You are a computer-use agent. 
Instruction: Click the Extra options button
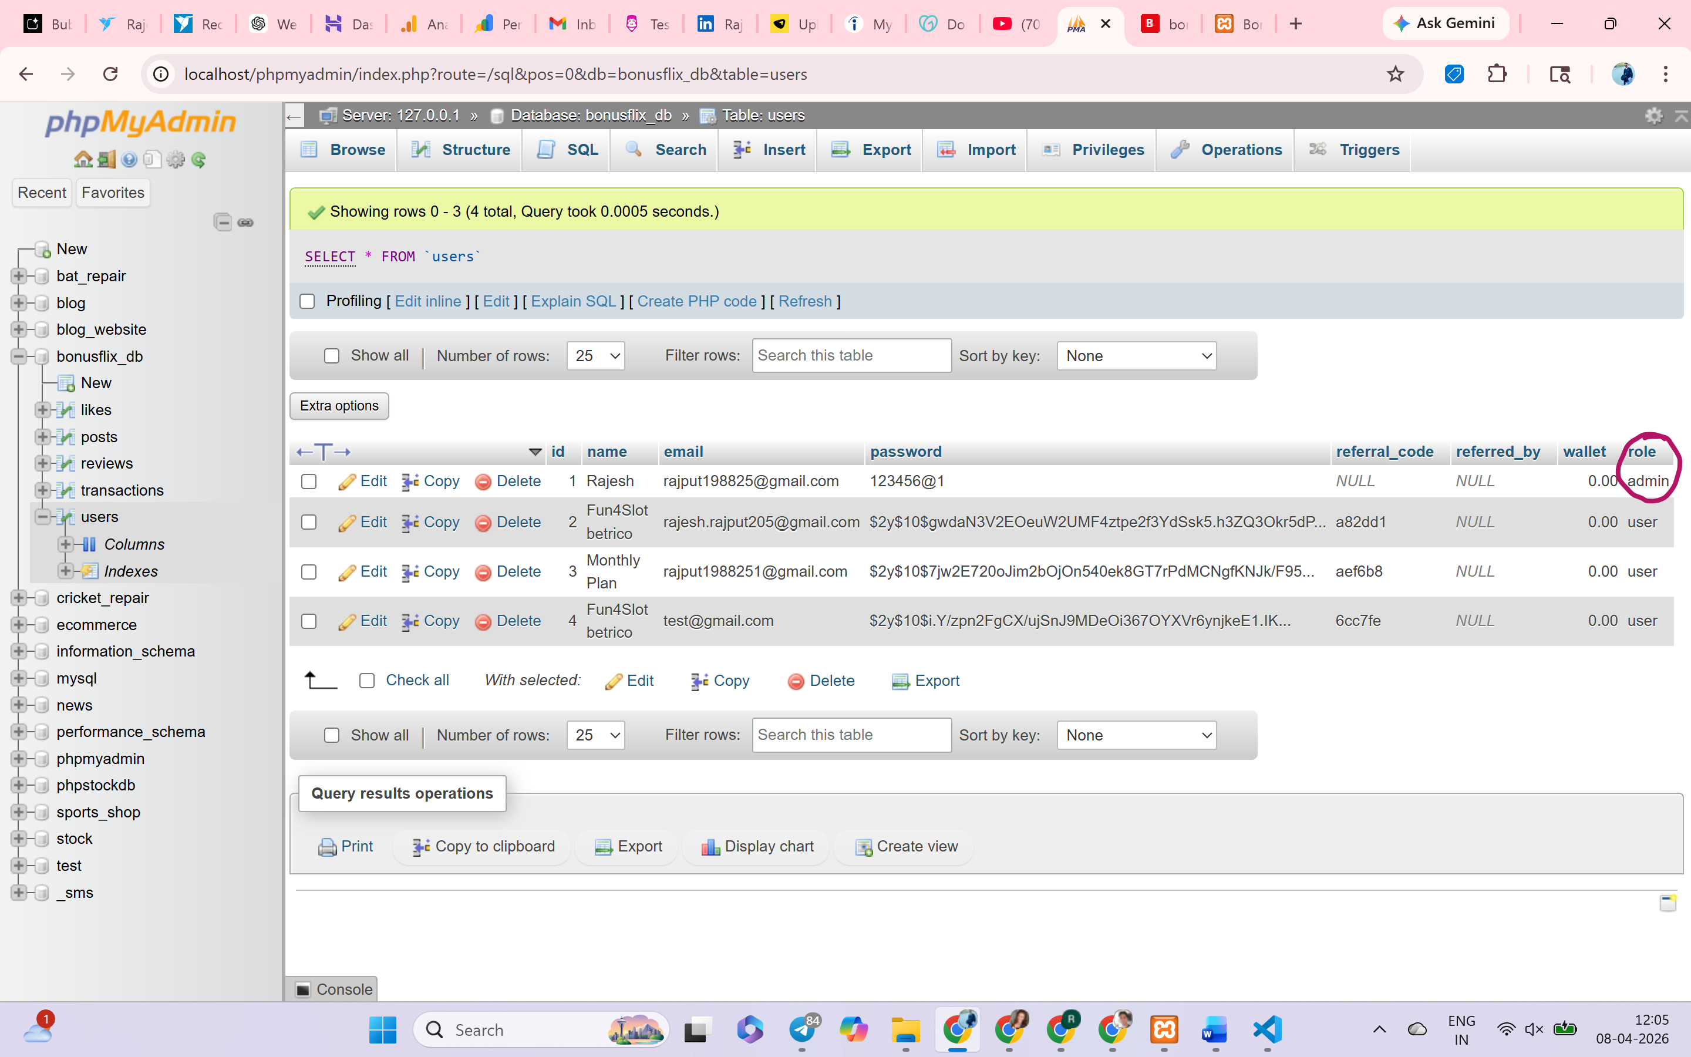click(339, 405)
